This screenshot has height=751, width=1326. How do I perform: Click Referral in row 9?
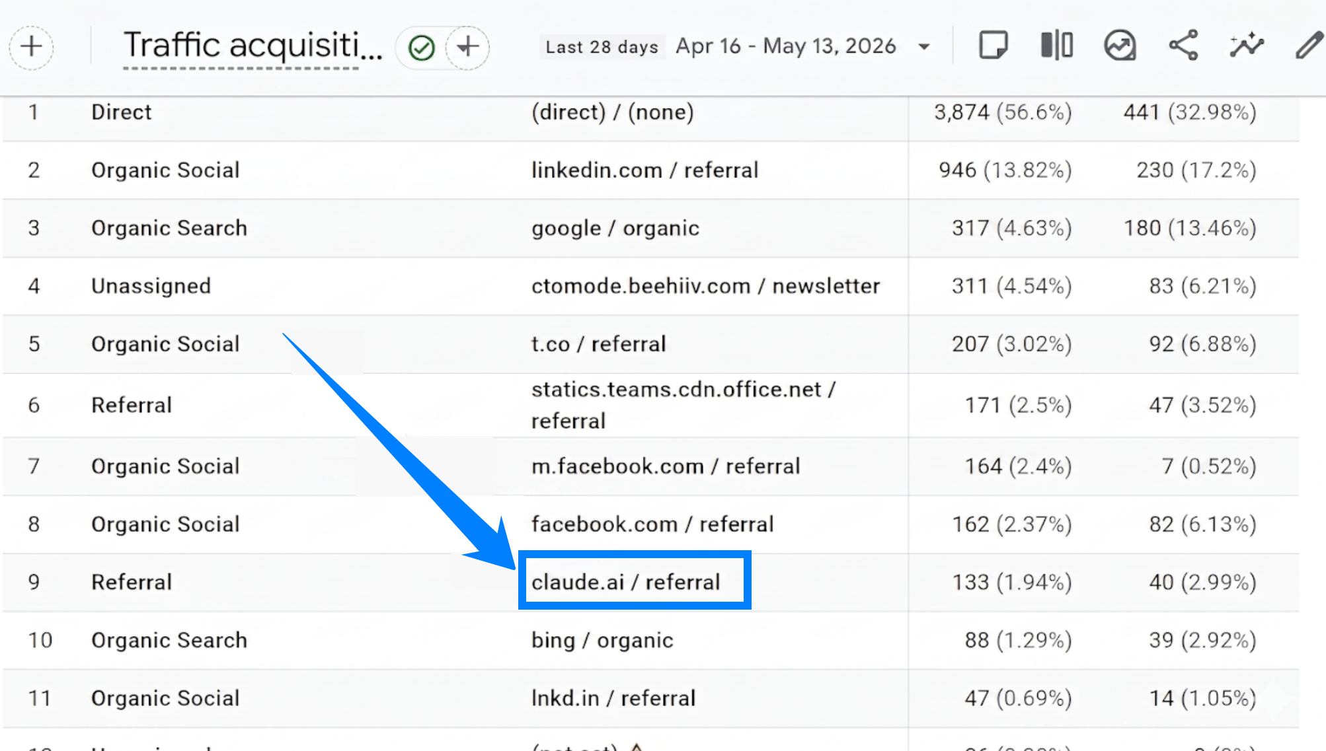[x=132, y=583]
